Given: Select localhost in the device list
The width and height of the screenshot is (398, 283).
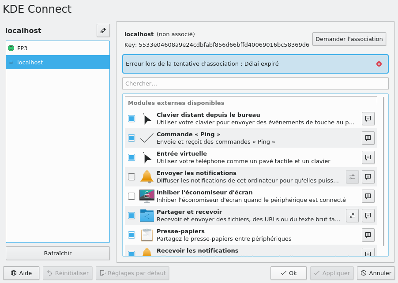Looking at the screenshot, I should pyautogui.click(x=58, y=62).
